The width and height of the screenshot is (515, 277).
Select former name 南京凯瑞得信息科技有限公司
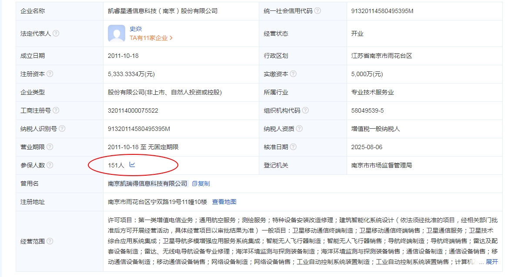[x=147, y=184]
